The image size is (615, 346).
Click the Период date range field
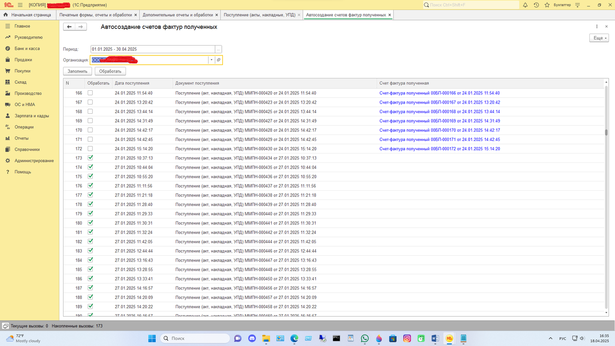pos(153,49)
